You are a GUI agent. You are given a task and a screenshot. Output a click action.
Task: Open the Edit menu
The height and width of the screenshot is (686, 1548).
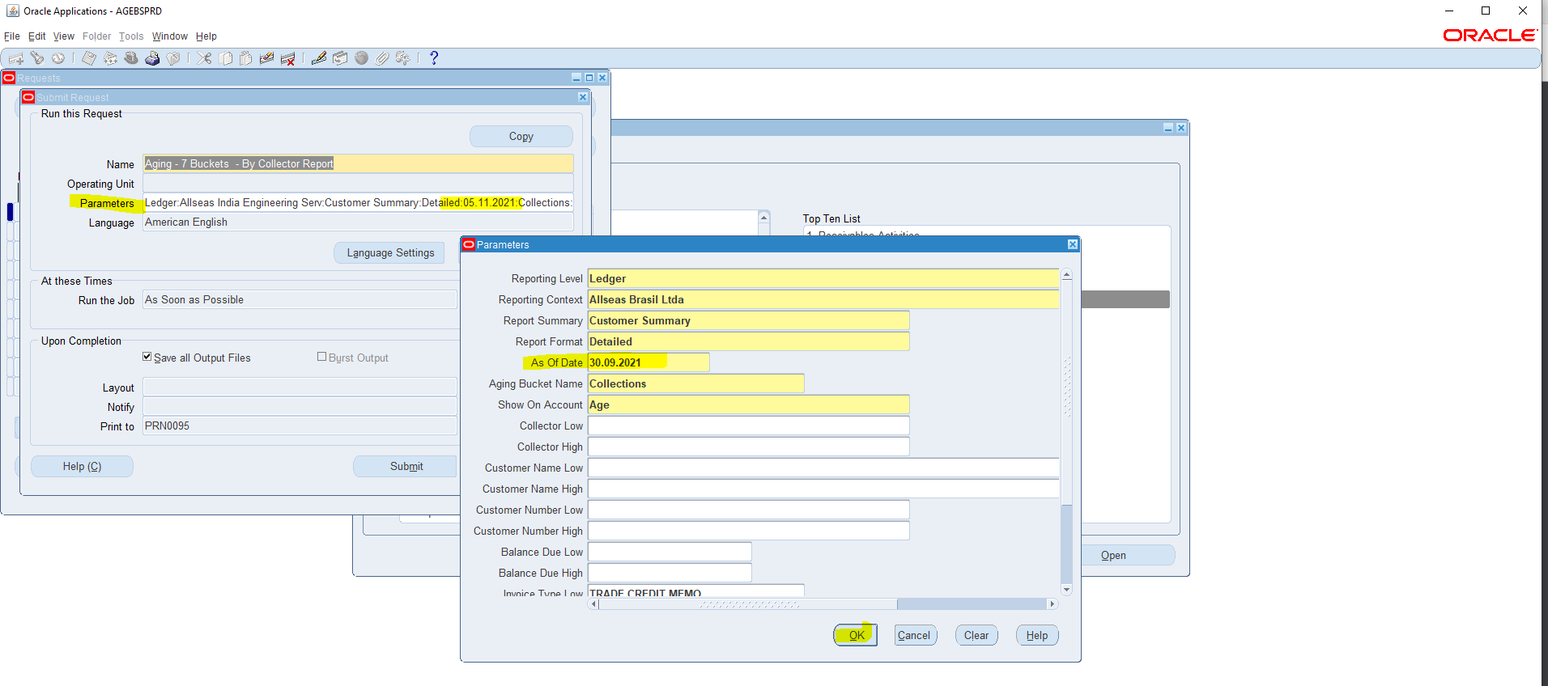point(37,36)
